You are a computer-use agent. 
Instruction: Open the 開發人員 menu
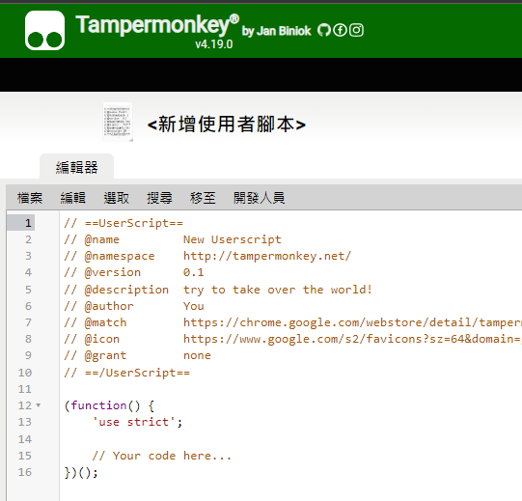pyautogui.click(x=259, y=198)
